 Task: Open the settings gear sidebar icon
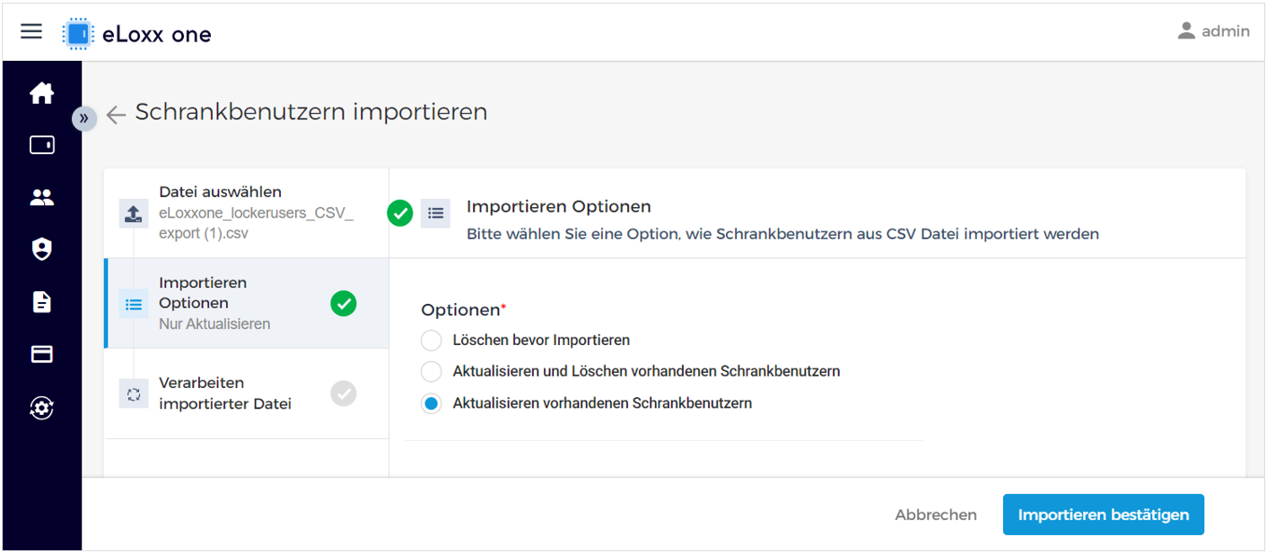tap(42, 408)
